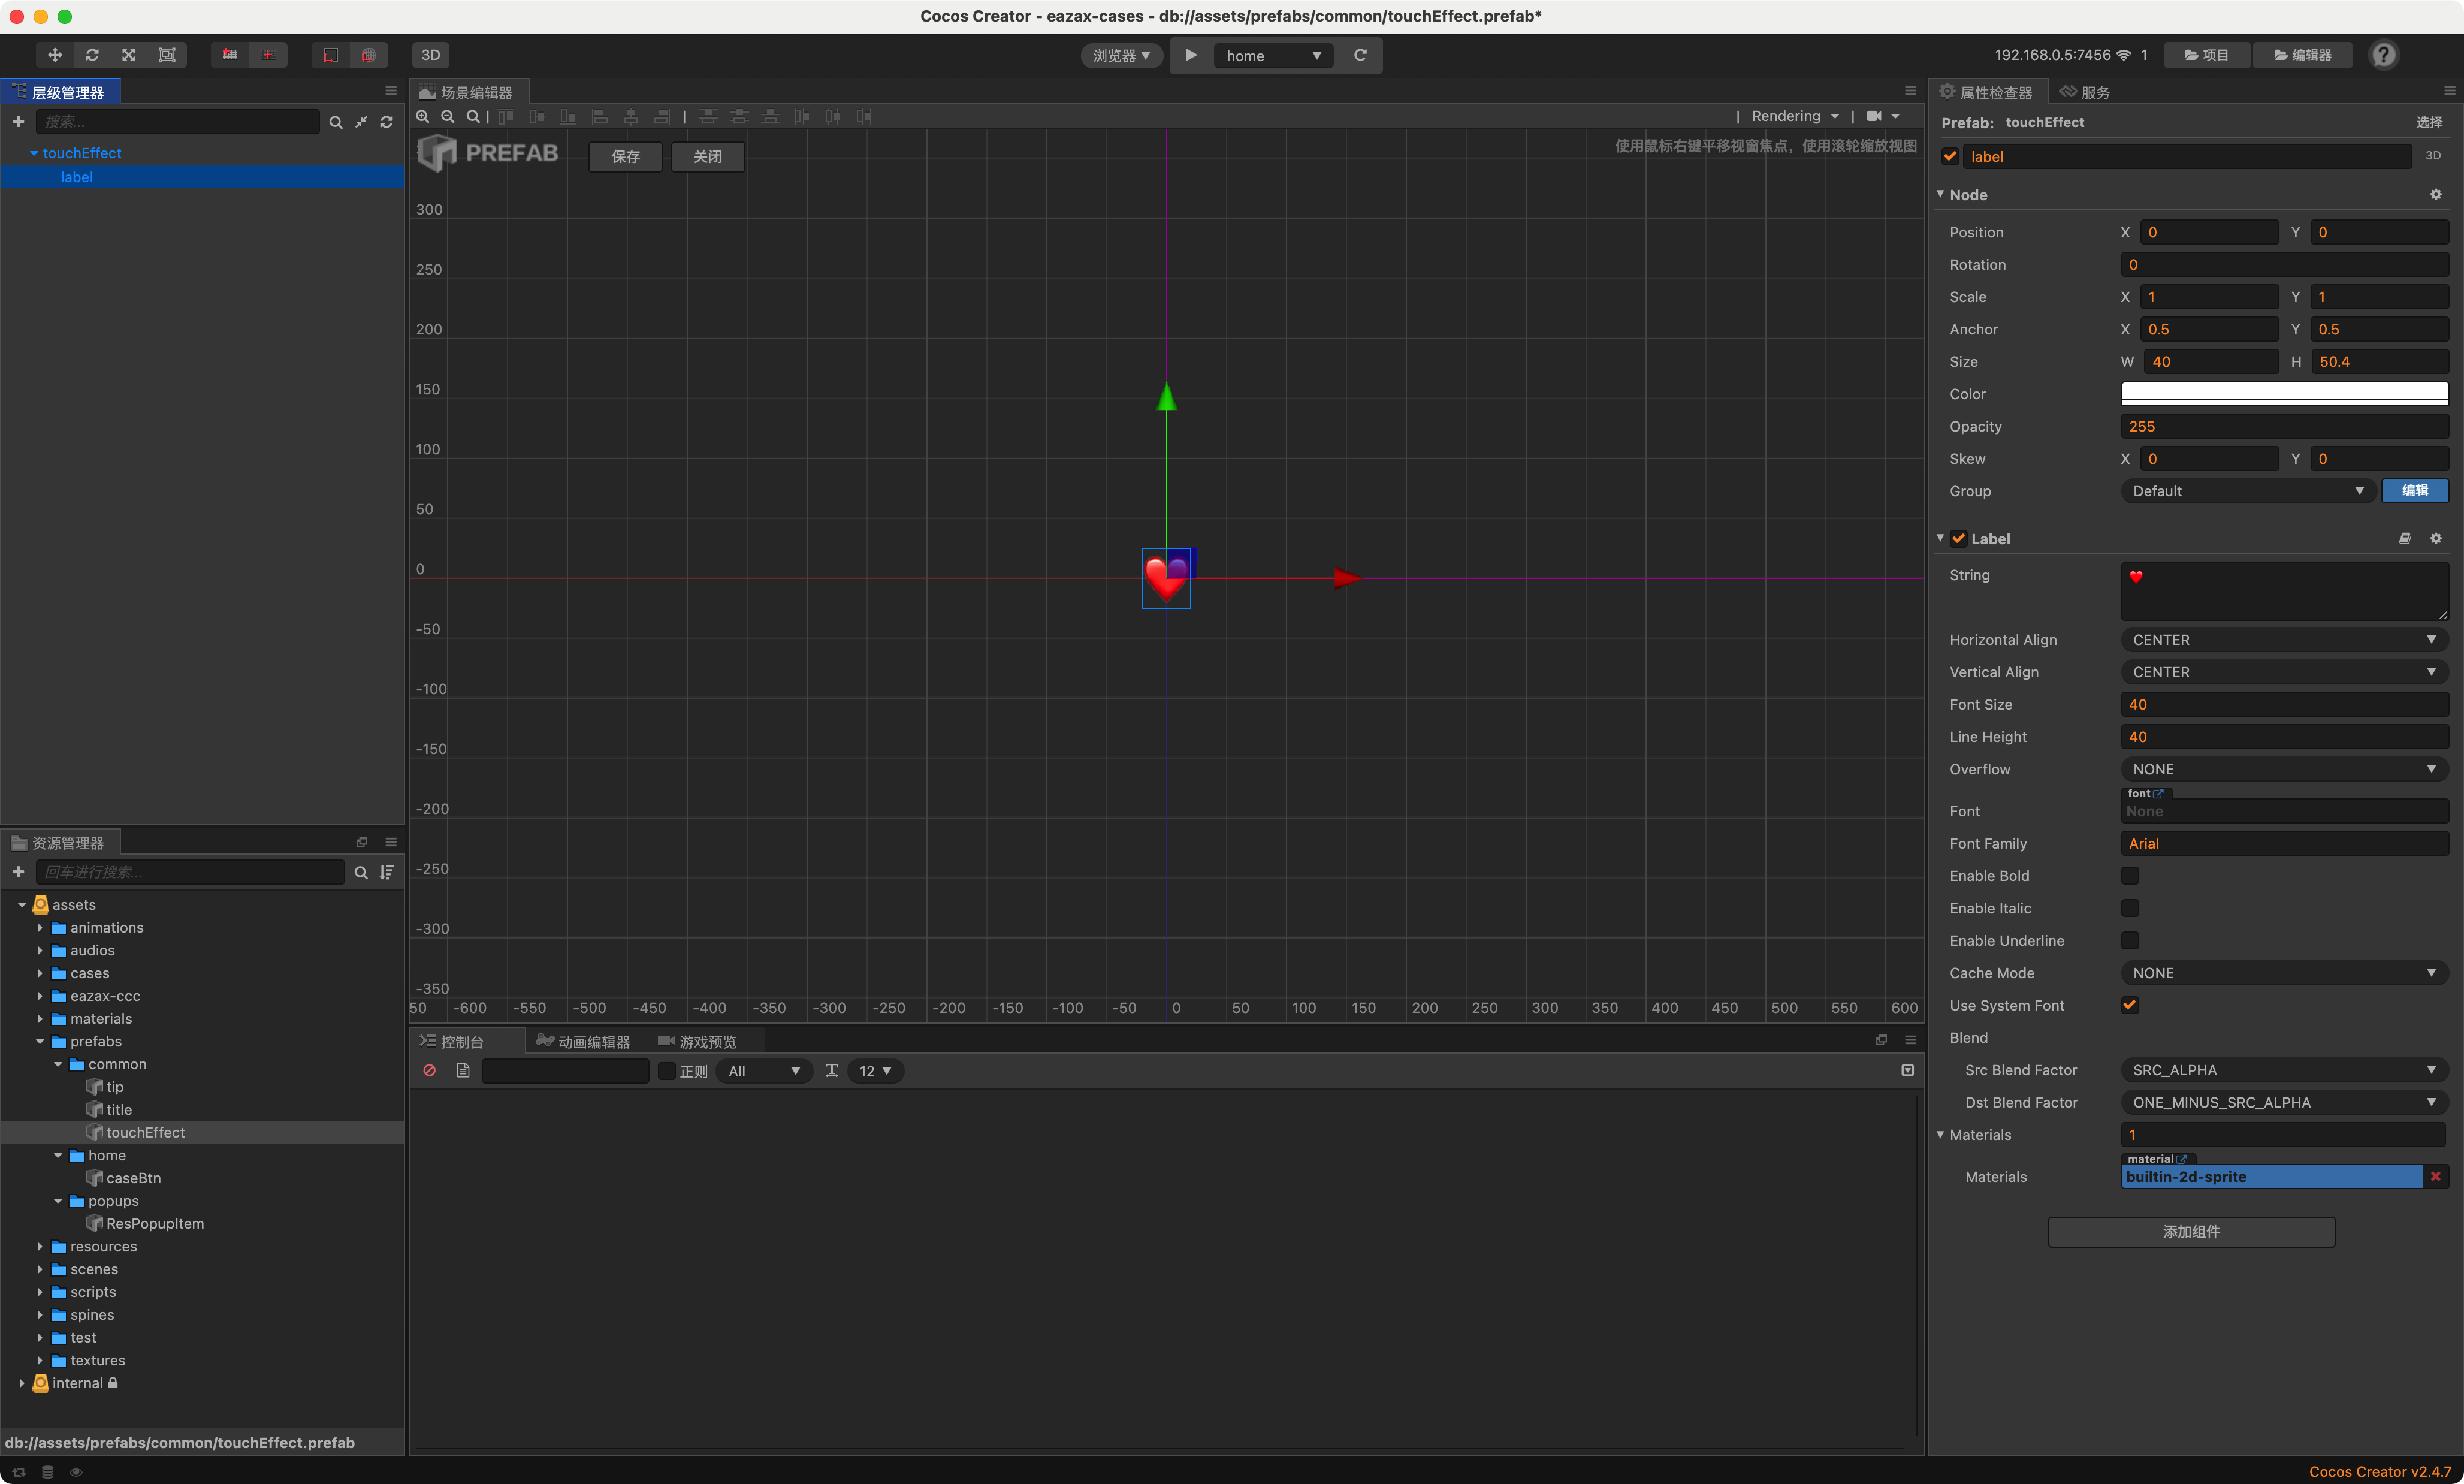This screenshot has height=1484, width=2464.
Task: Expand the scripts folder in assets
Action: coord(40,1292)
